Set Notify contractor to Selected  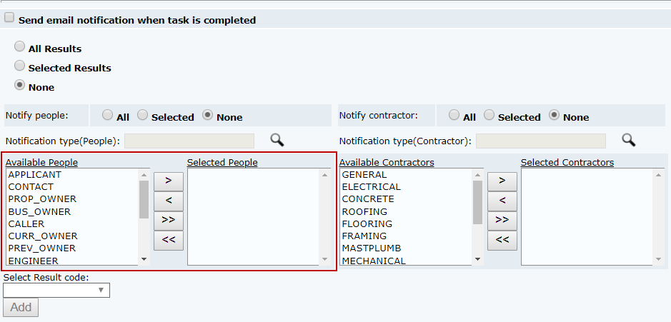pyautogui.click(x=489, y=115)
